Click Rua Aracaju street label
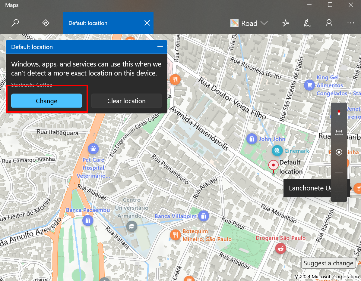361x281 pixels. (205, 188)
